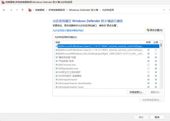The image size is (170, 121).
Task: Click the Back arrow in navigation bar
Action: point(4,10)
